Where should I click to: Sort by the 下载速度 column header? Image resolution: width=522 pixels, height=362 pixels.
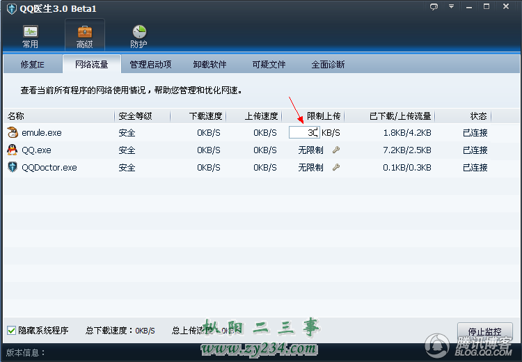pos(198,116)
